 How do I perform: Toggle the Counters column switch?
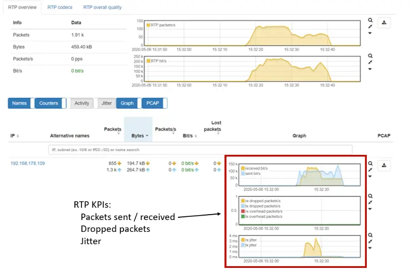[x=50, y=103]
